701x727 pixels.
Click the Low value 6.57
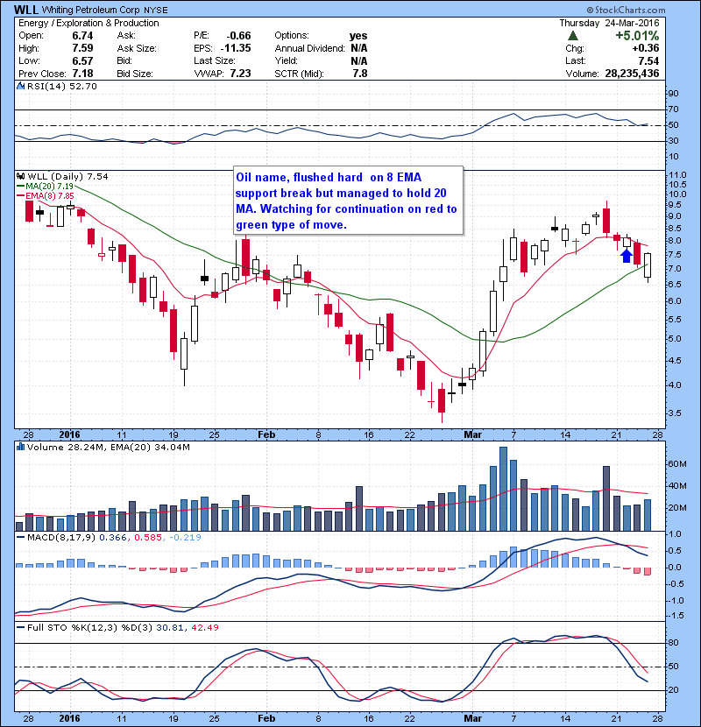pos(82,60)
